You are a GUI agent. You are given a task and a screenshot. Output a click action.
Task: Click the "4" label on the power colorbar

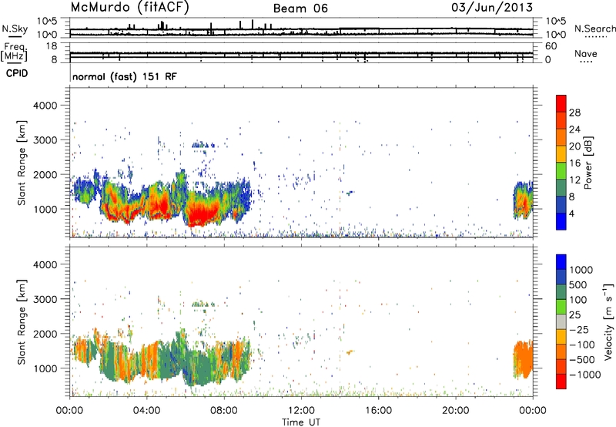(572, 213)
